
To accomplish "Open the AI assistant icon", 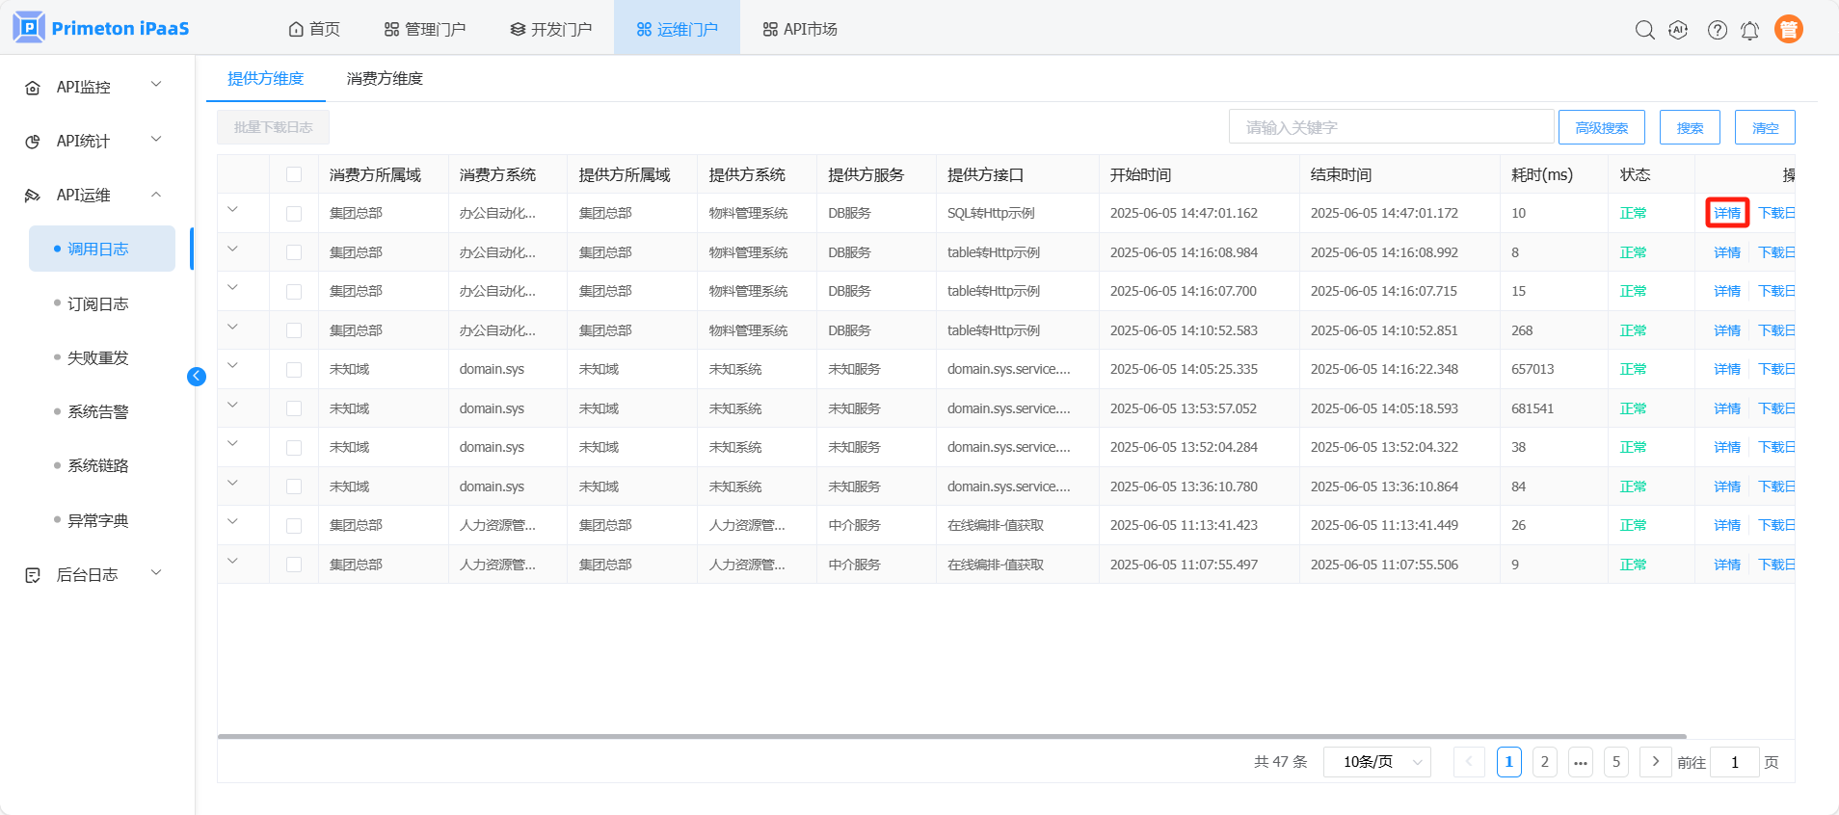I will coord(1678,30).
